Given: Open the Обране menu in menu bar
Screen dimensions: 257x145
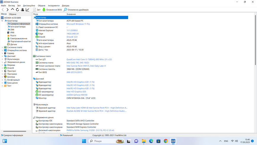Looking at the screenshot, I should pos(41,6).
